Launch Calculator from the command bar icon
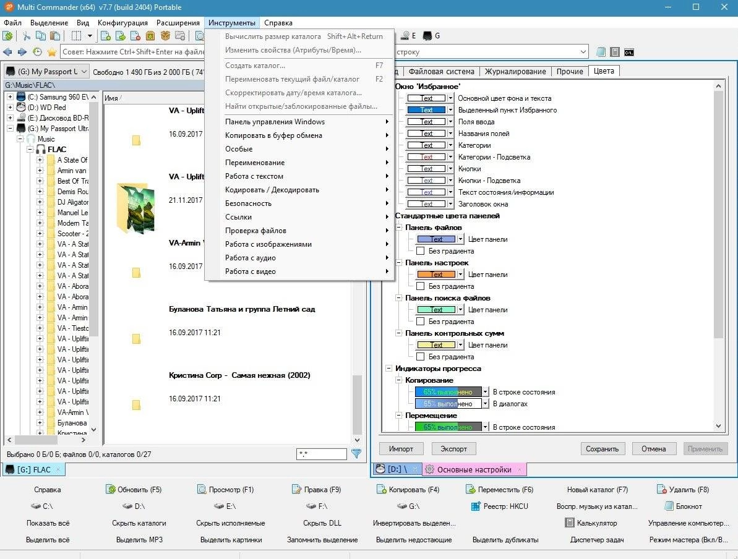The height and width of the screenshot is (559, 738). 615,52
